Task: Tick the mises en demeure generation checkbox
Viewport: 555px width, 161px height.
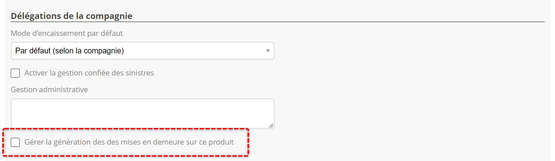Action: click(x=15, y=142)
